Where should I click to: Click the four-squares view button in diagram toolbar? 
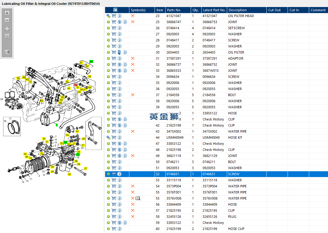(7, 29)
